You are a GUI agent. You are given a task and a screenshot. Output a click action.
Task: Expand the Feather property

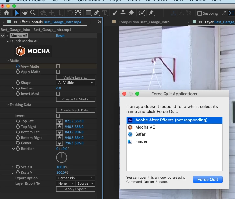point(13,88)
